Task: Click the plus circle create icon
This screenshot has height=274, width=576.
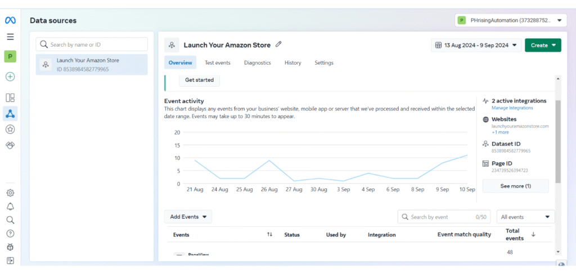Action: pos(10,77)
